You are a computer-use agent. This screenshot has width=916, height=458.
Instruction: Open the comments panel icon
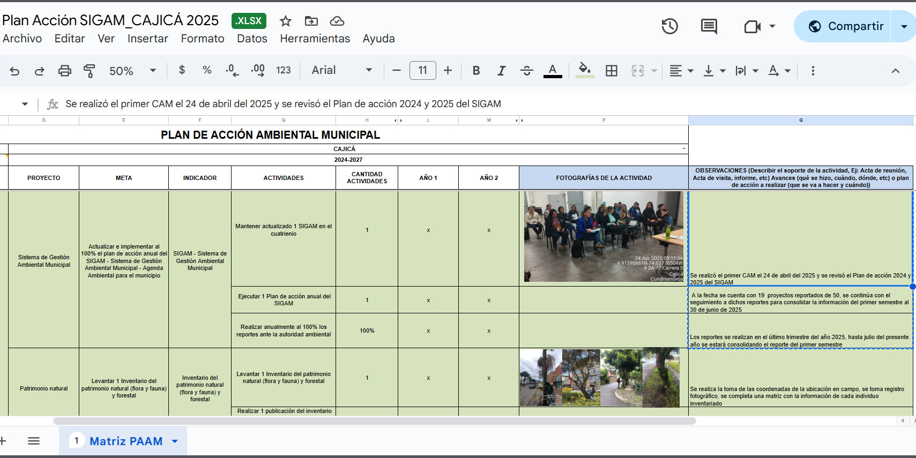pyautogui.click(x=709, y=26)
